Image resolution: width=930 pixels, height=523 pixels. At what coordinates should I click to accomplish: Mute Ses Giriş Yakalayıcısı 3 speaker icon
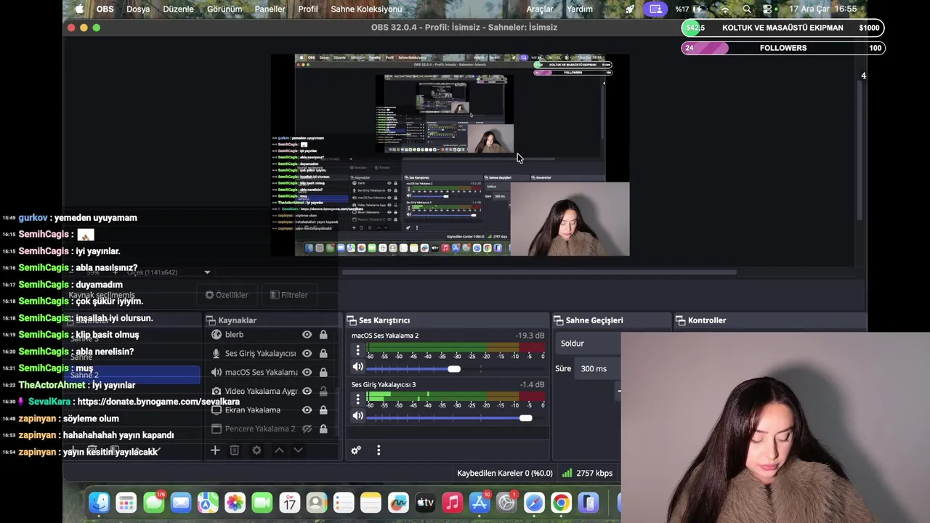[x=357, y=415]
